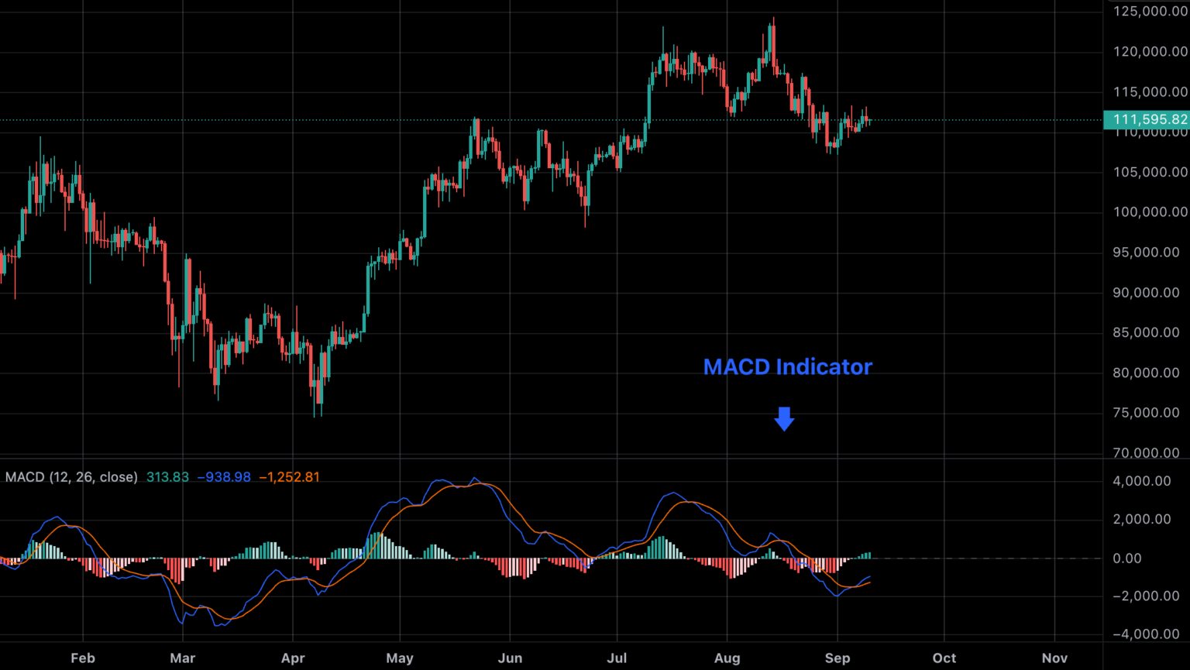The image size is (1190, 670).
Task: Click the Feb label on the time axis
Action: pos(82,658)
